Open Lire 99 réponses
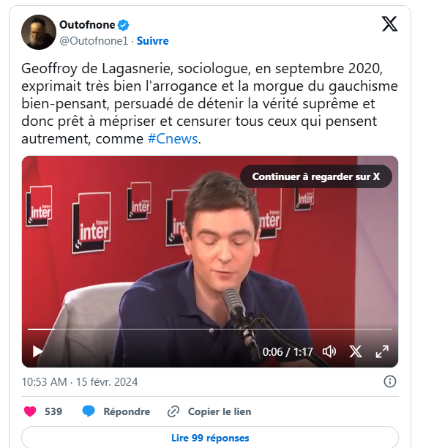This screenshot has width=423, height=448. tap(210, 438)
